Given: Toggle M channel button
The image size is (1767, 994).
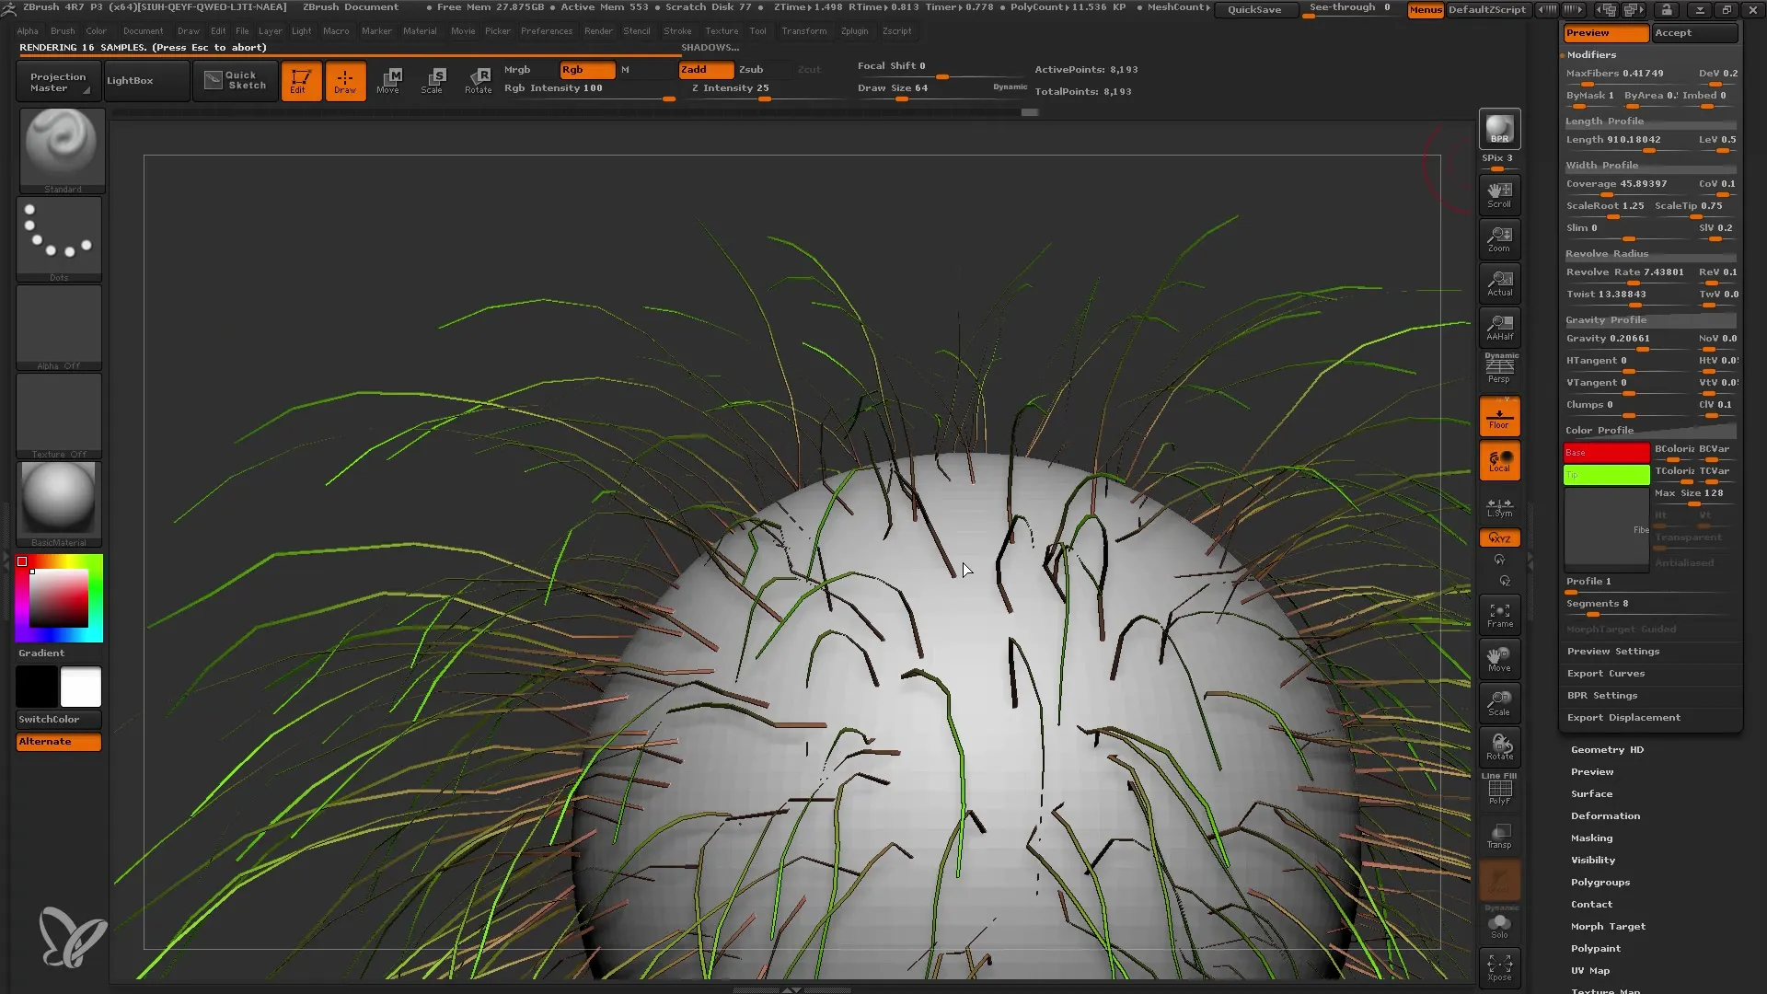Looking at the screenshot, I should [628, 69].
